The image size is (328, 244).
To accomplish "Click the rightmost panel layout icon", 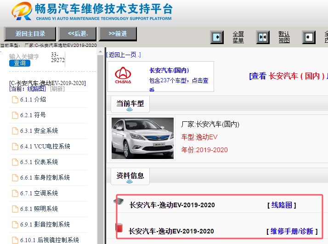I will (309, 37).
